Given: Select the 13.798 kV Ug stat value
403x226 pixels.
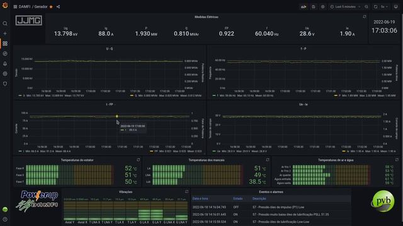Looking at the screenshot, I should point(65,33).
